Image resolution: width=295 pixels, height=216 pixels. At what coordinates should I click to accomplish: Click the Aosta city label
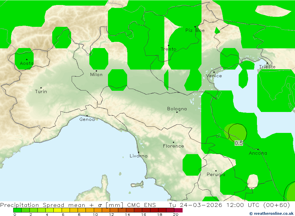point(27,63)
